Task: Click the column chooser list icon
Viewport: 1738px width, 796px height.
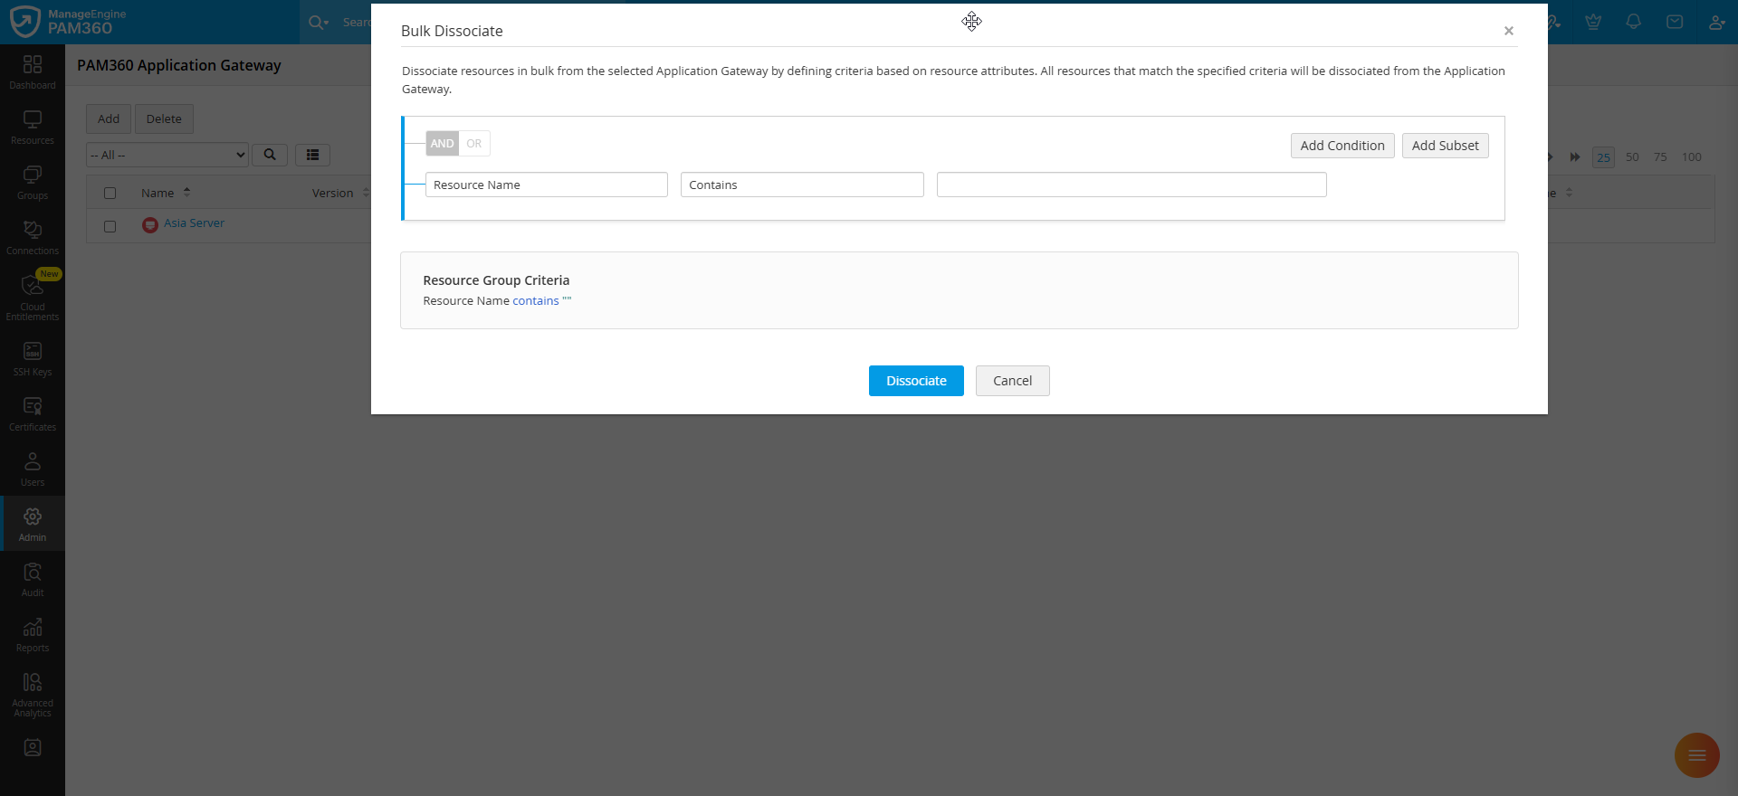Action: tap(312, 155)
